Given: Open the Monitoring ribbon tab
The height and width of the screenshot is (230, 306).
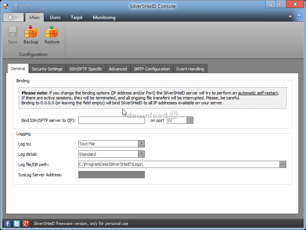Looking at the screenshot, I should coord(104,18).
